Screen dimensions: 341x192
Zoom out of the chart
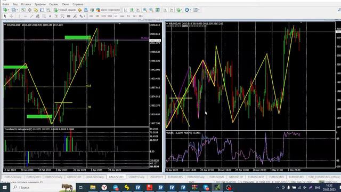pyautogui.click(x=151, y=10)
